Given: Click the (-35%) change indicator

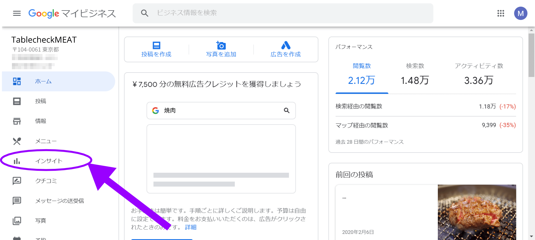Looking at the screenshot, I should [x=508, y=125].
